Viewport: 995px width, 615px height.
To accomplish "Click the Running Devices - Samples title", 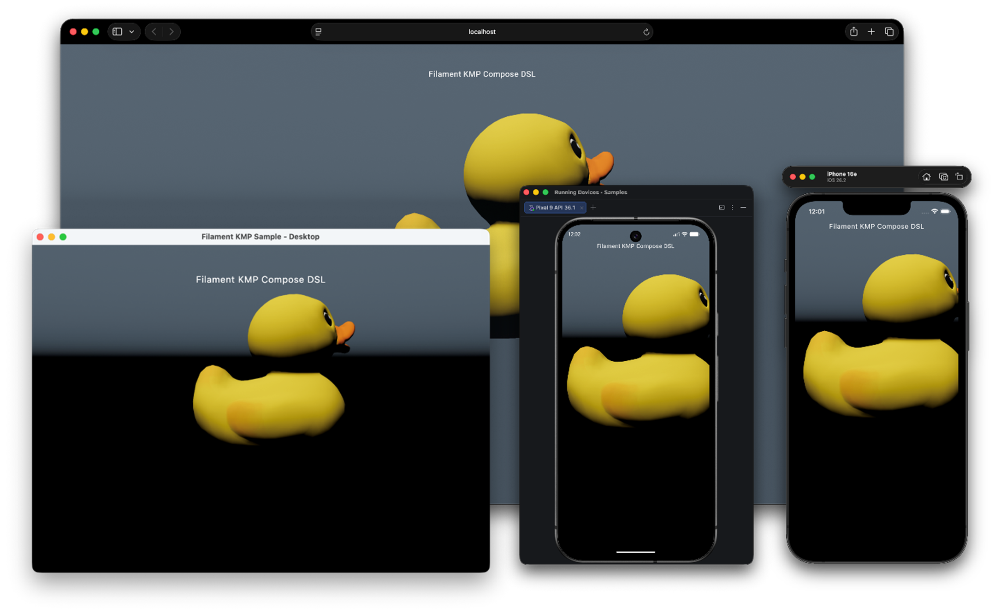I will pos(590,192).
